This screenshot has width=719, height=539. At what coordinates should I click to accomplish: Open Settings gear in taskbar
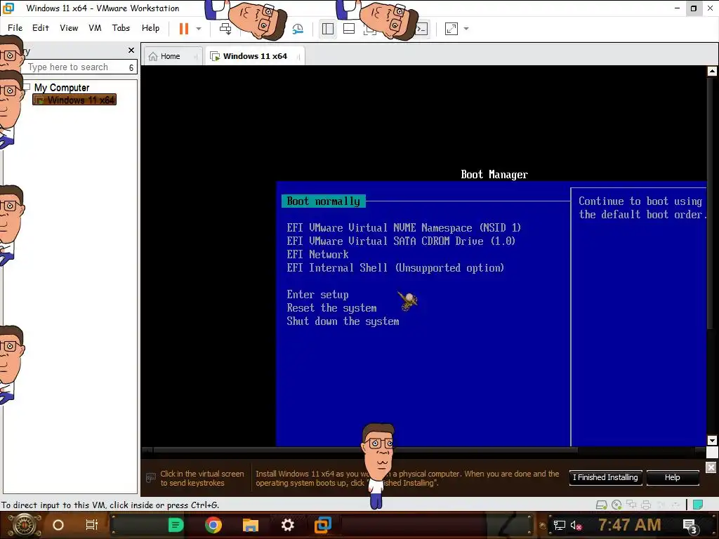(x=287, y=525)
